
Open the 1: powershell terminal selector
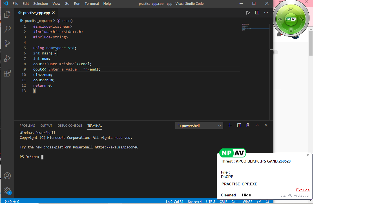click(x=199, y=125)
